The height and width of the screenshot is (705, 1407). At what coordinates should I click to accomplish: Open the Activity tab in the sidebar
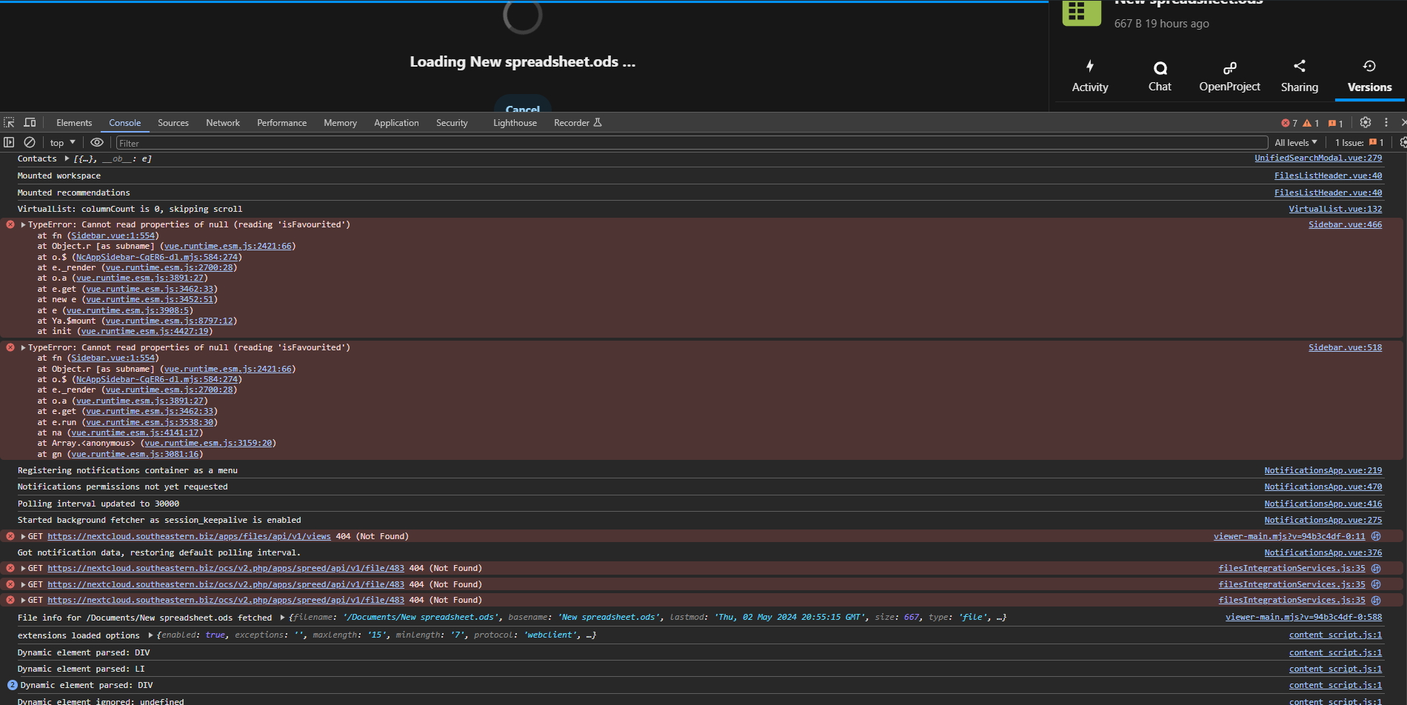(x=1090, y=76)
